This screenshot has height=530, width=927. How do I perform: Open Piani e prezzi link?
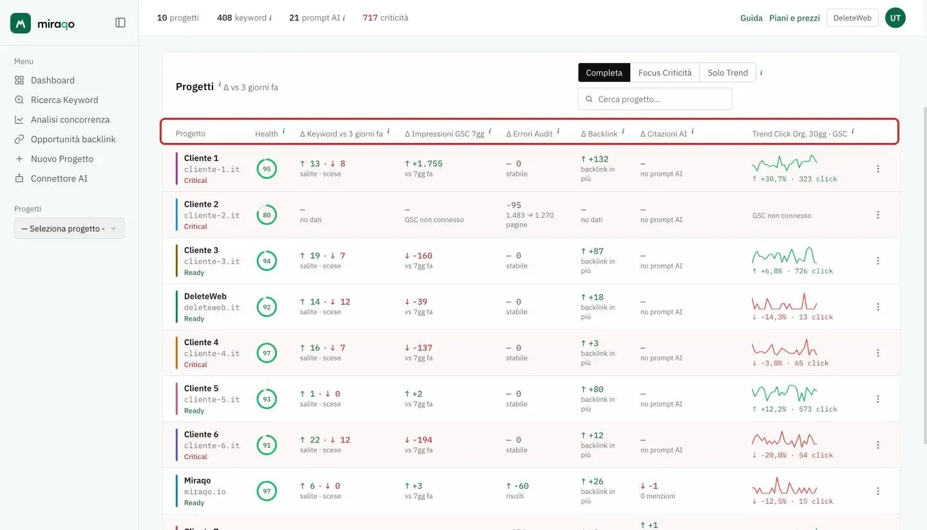click(x=794, y=18)
